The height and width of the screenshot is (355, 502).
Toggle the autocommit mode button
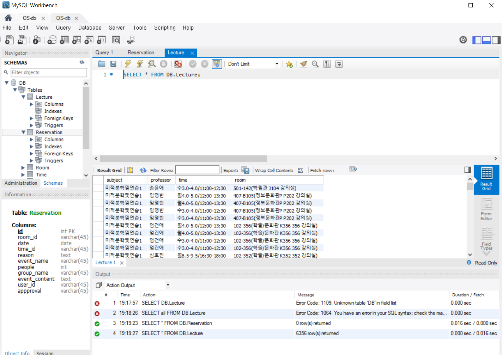point(217,64)
